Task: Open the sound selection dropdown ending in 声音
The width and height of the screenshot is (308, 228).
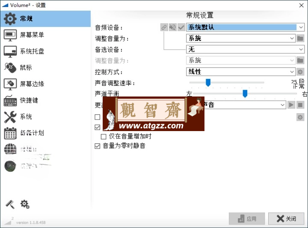Action: [x=245, y=105]
